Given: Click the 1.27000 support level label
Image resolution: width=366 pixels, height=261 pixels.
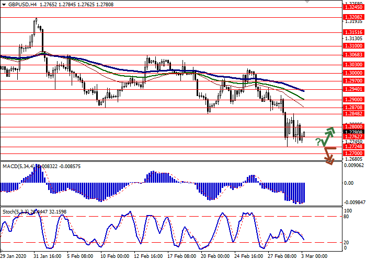Looking at the screenshot, I should coord(353,153).
